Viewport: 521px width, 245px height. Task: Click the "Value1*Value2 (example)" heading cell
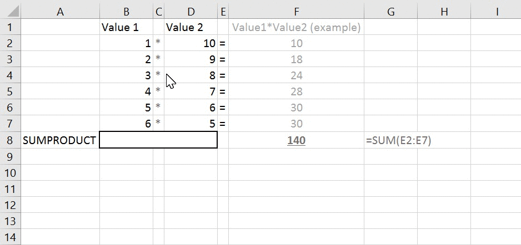[x=296, y=27]
